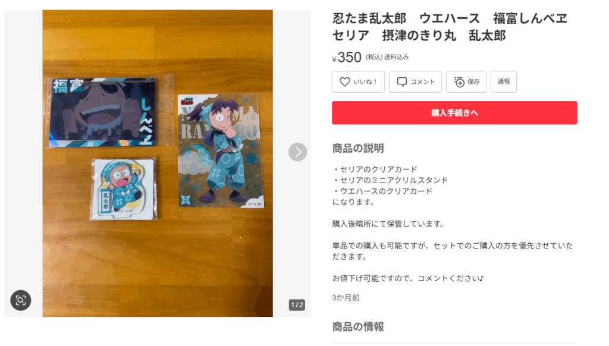This screenshot has height=346, width=609.
Task: Click the 商品の情報 section heading
Action: pyautogui.click(x=357, y=326)
